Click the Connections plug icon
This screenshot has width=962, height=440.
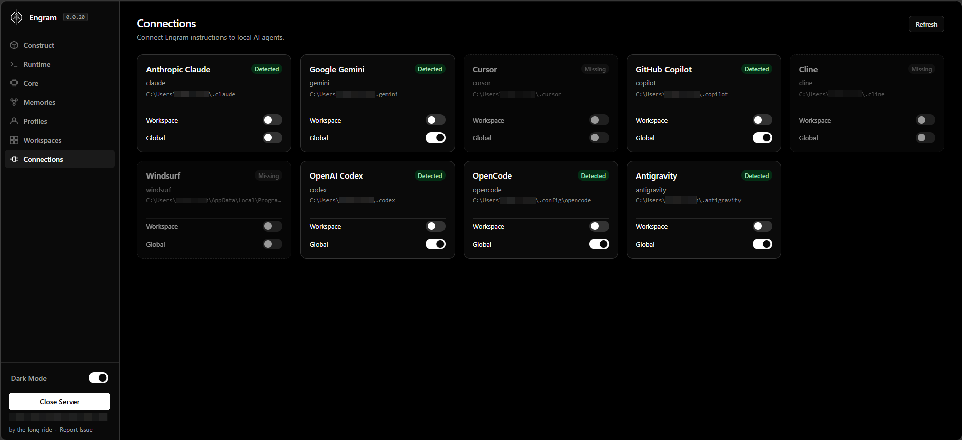point(14,159)
